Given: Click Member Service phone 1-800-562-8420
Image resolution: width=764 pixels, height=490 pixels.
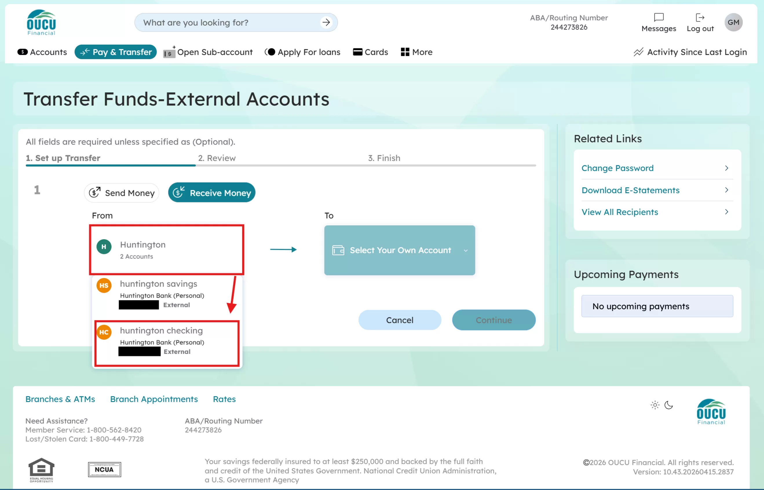Looking at the screenshot, I should [114, 430].
